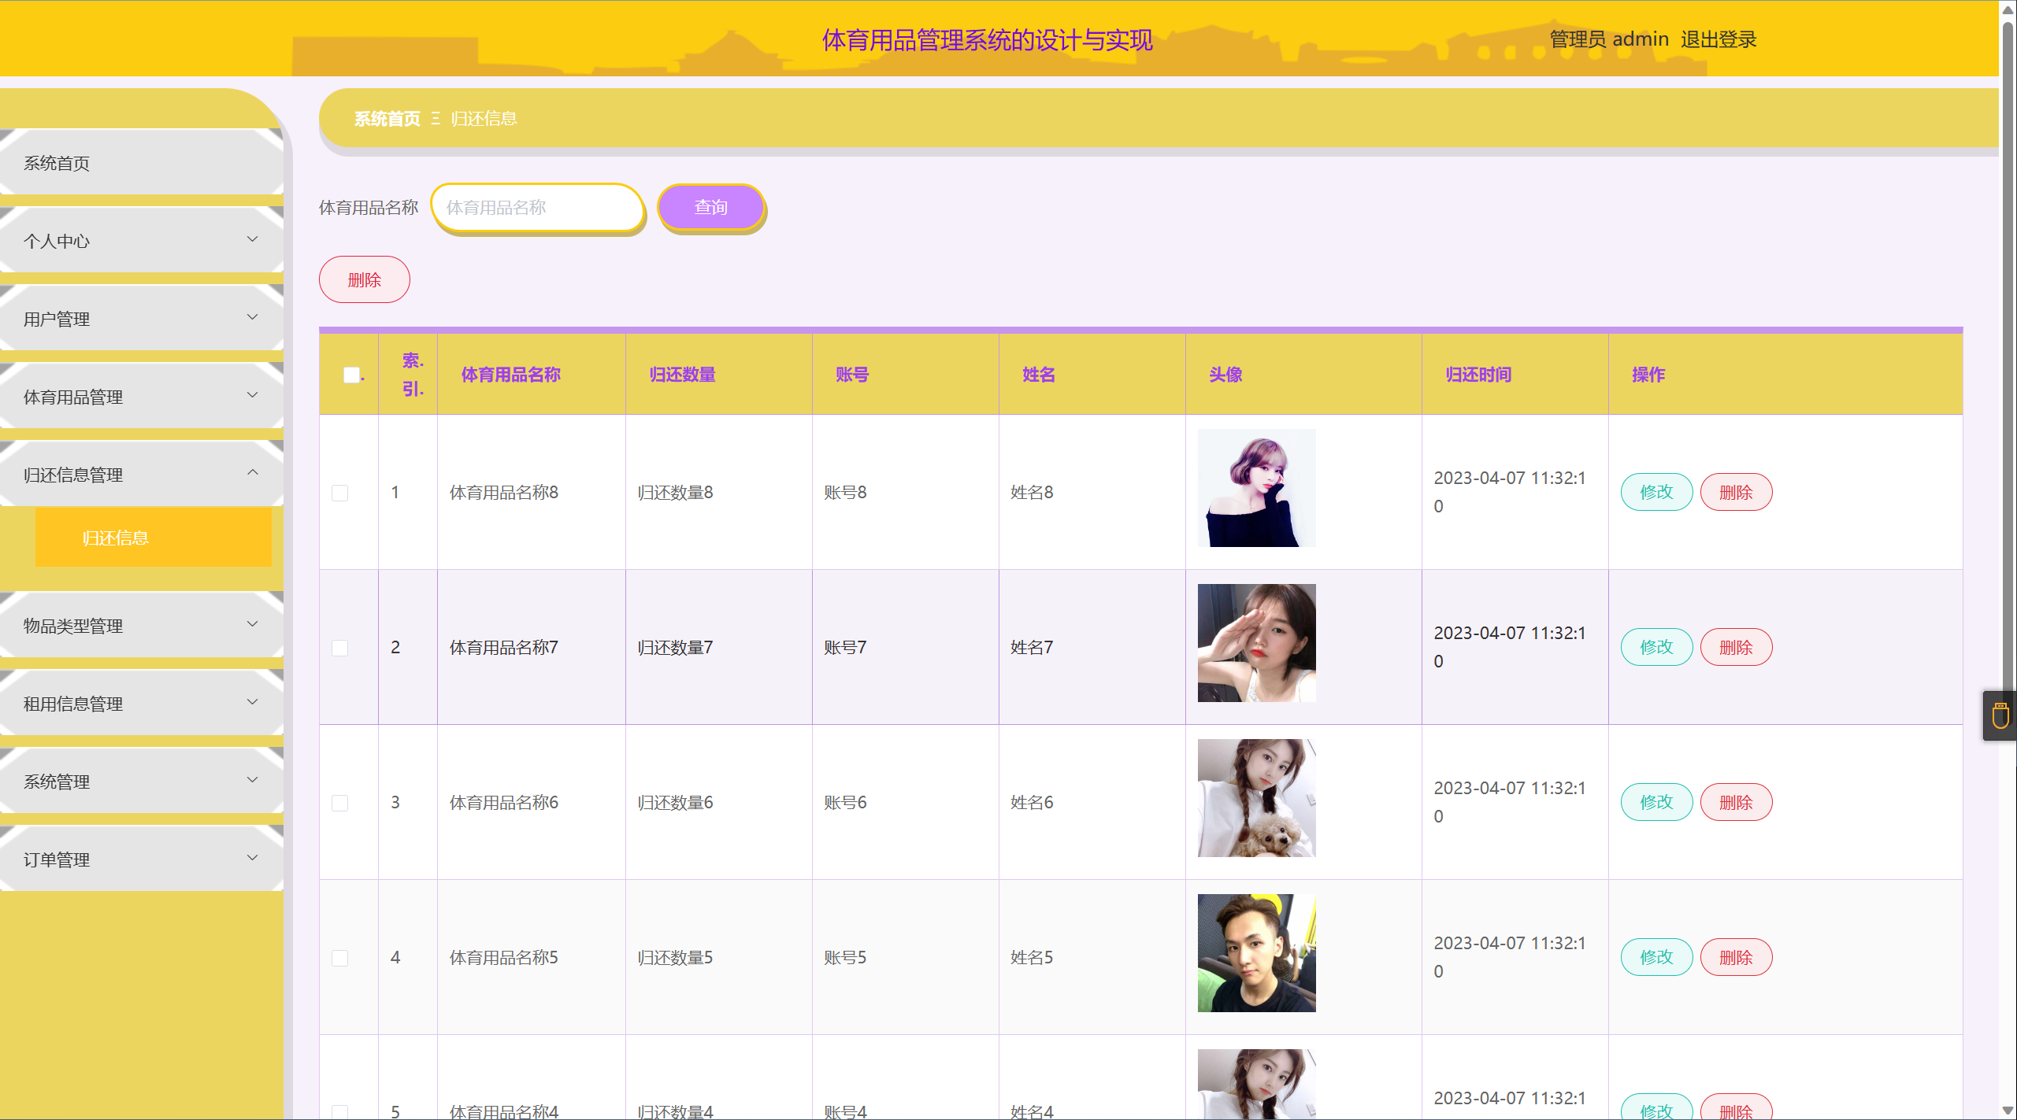Click the 管理员 admin label
The height and width of the screenshot is (1120, 2017).
(x=1609, y=39)
